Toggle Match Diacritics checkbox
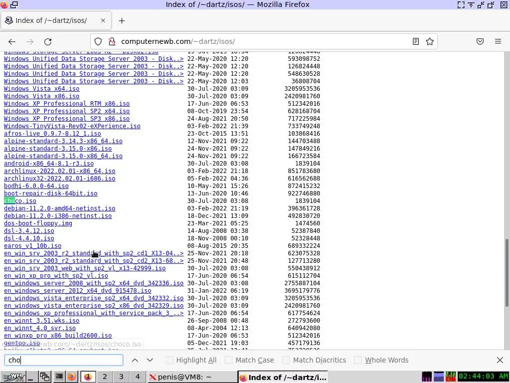Viewport: 510px width, 383px height. [x=286, y=360]
